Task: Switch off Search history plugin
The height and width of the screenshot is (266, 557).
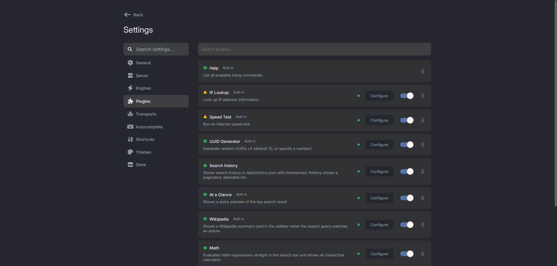Action: (407, 171)
